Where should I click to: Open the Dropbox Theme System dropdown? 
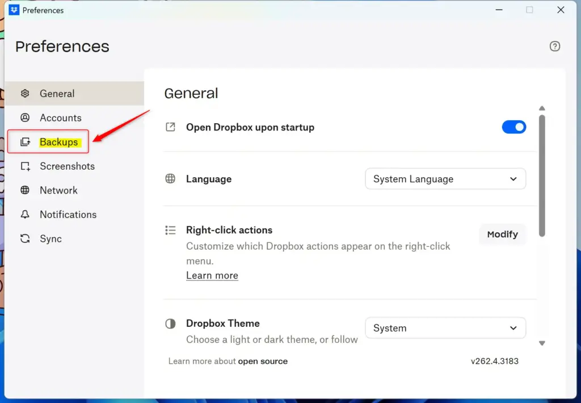click(445, 328)
